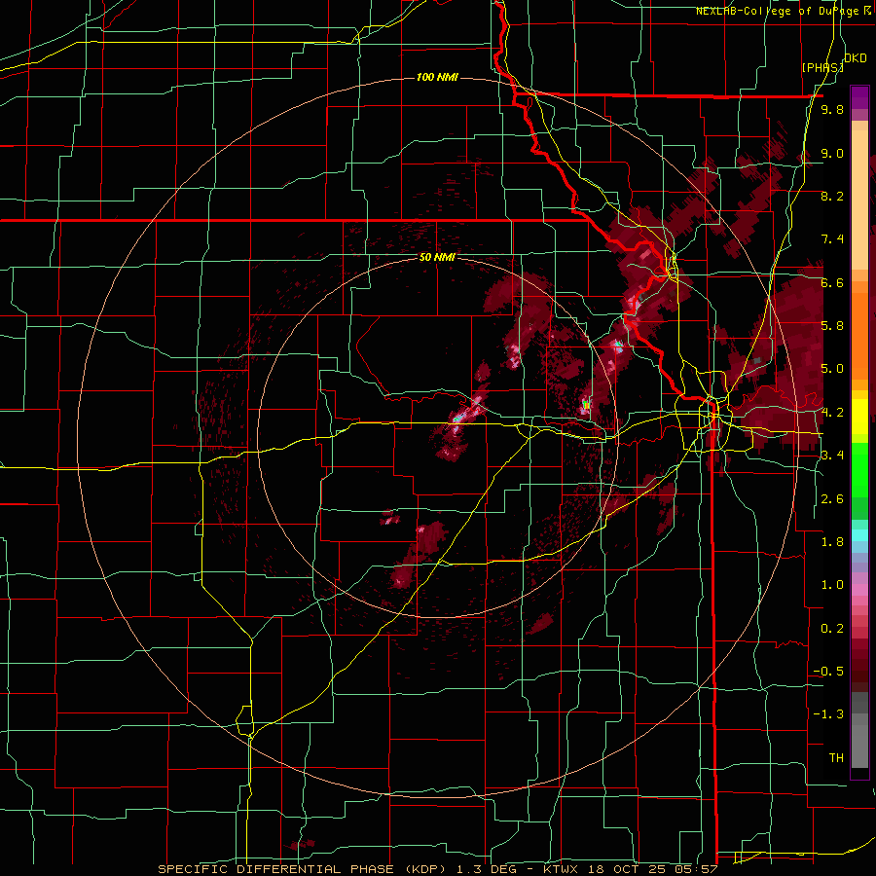
Task: Select the 6.6 value on the scale
Action: click(x=832, y=282)
